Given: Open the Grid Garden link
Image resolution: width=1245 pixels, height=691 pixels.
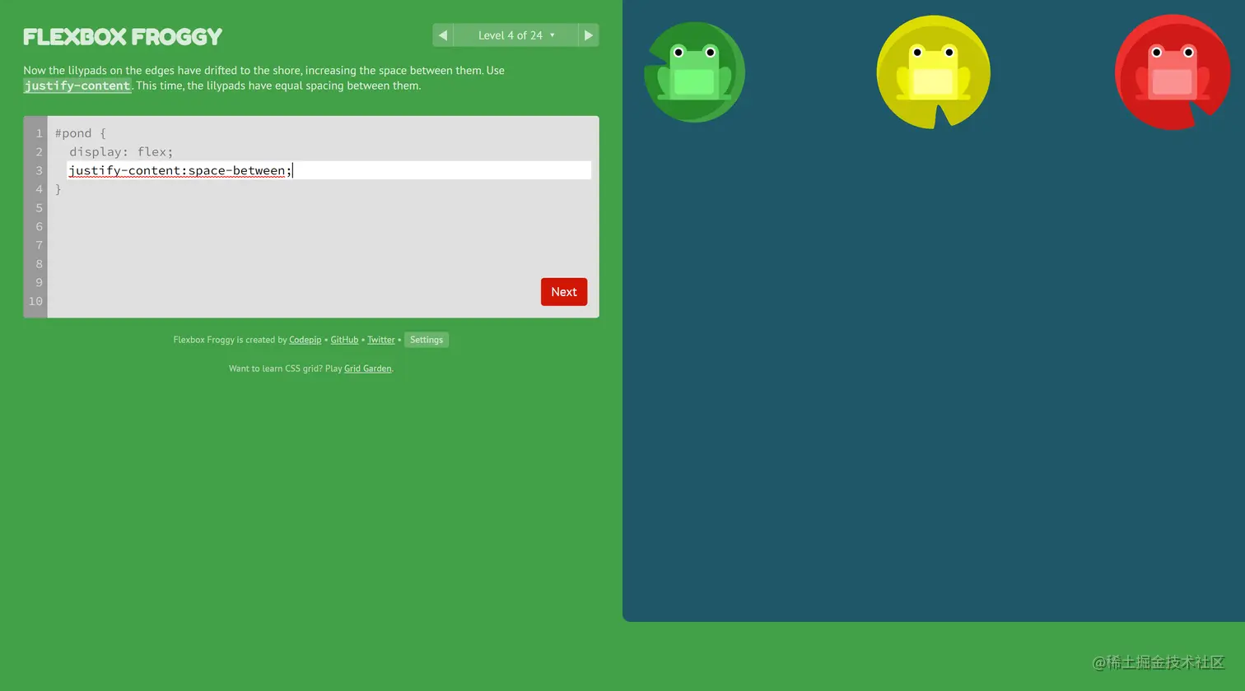Looking at the screenshot, I should click(368, 369).
